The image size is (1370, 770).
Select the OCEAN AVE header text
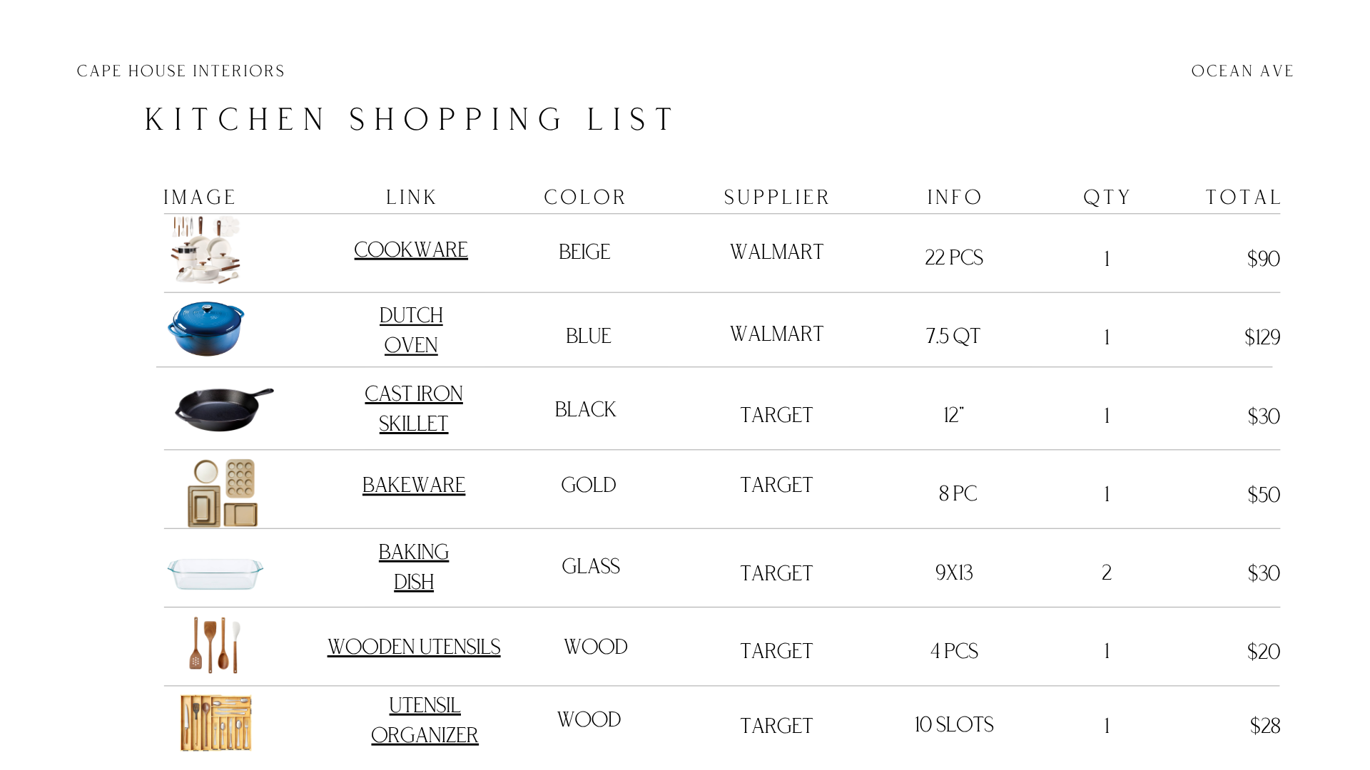(x=1242, y=71)
